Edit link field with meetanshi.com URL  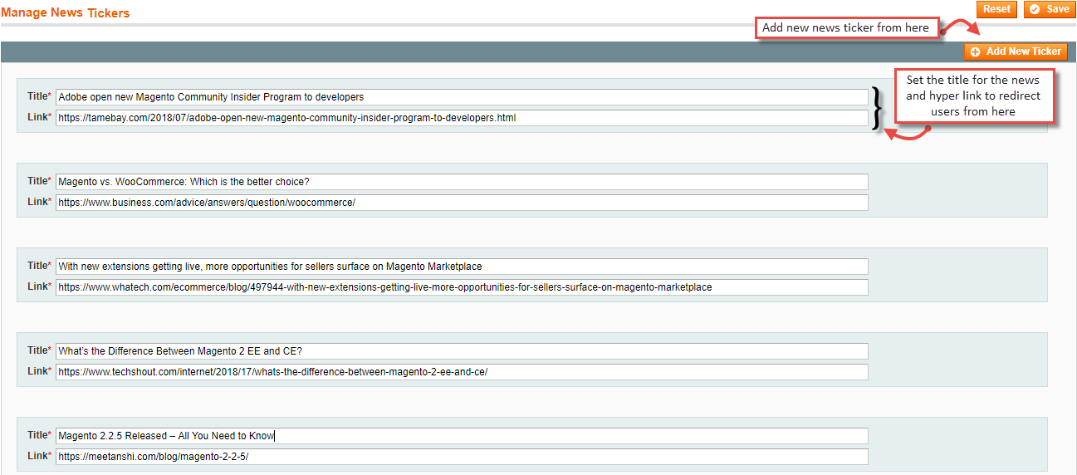pos(462,457)
